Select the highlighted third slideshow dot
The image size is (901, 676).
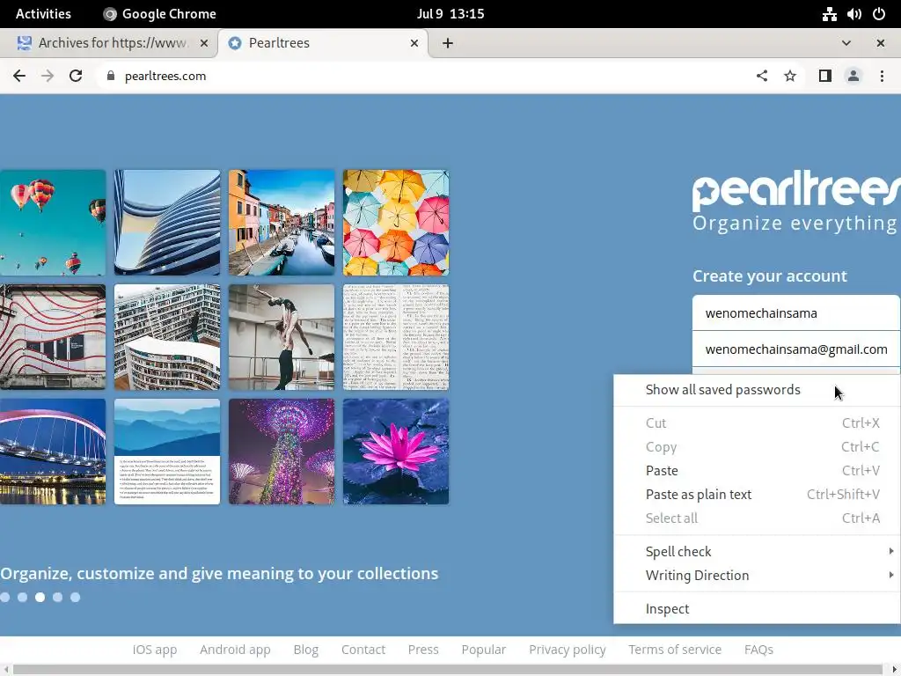(x=40, y=598)
